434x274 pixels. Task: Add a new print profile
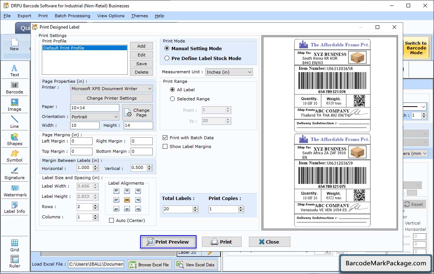(x=141, y=46)
